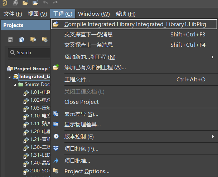The height and width of the screenshot is (177, 218).
Task: Select the 1.30-二极 tree row text
Action: [x=40, y=147]
